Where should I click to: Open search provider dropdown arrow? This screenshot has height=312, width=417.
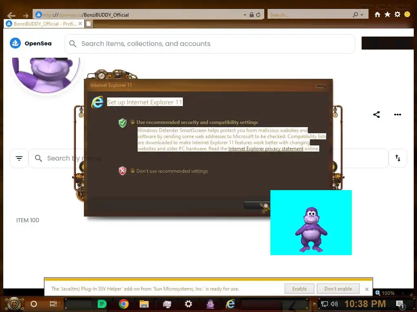pos(362,15)
